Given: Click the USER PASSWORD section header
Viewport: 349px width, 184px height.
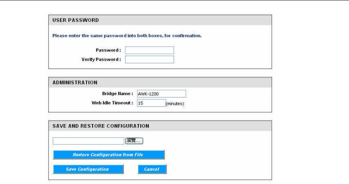Looking at the screenshot, I should (x=75, y=20).
